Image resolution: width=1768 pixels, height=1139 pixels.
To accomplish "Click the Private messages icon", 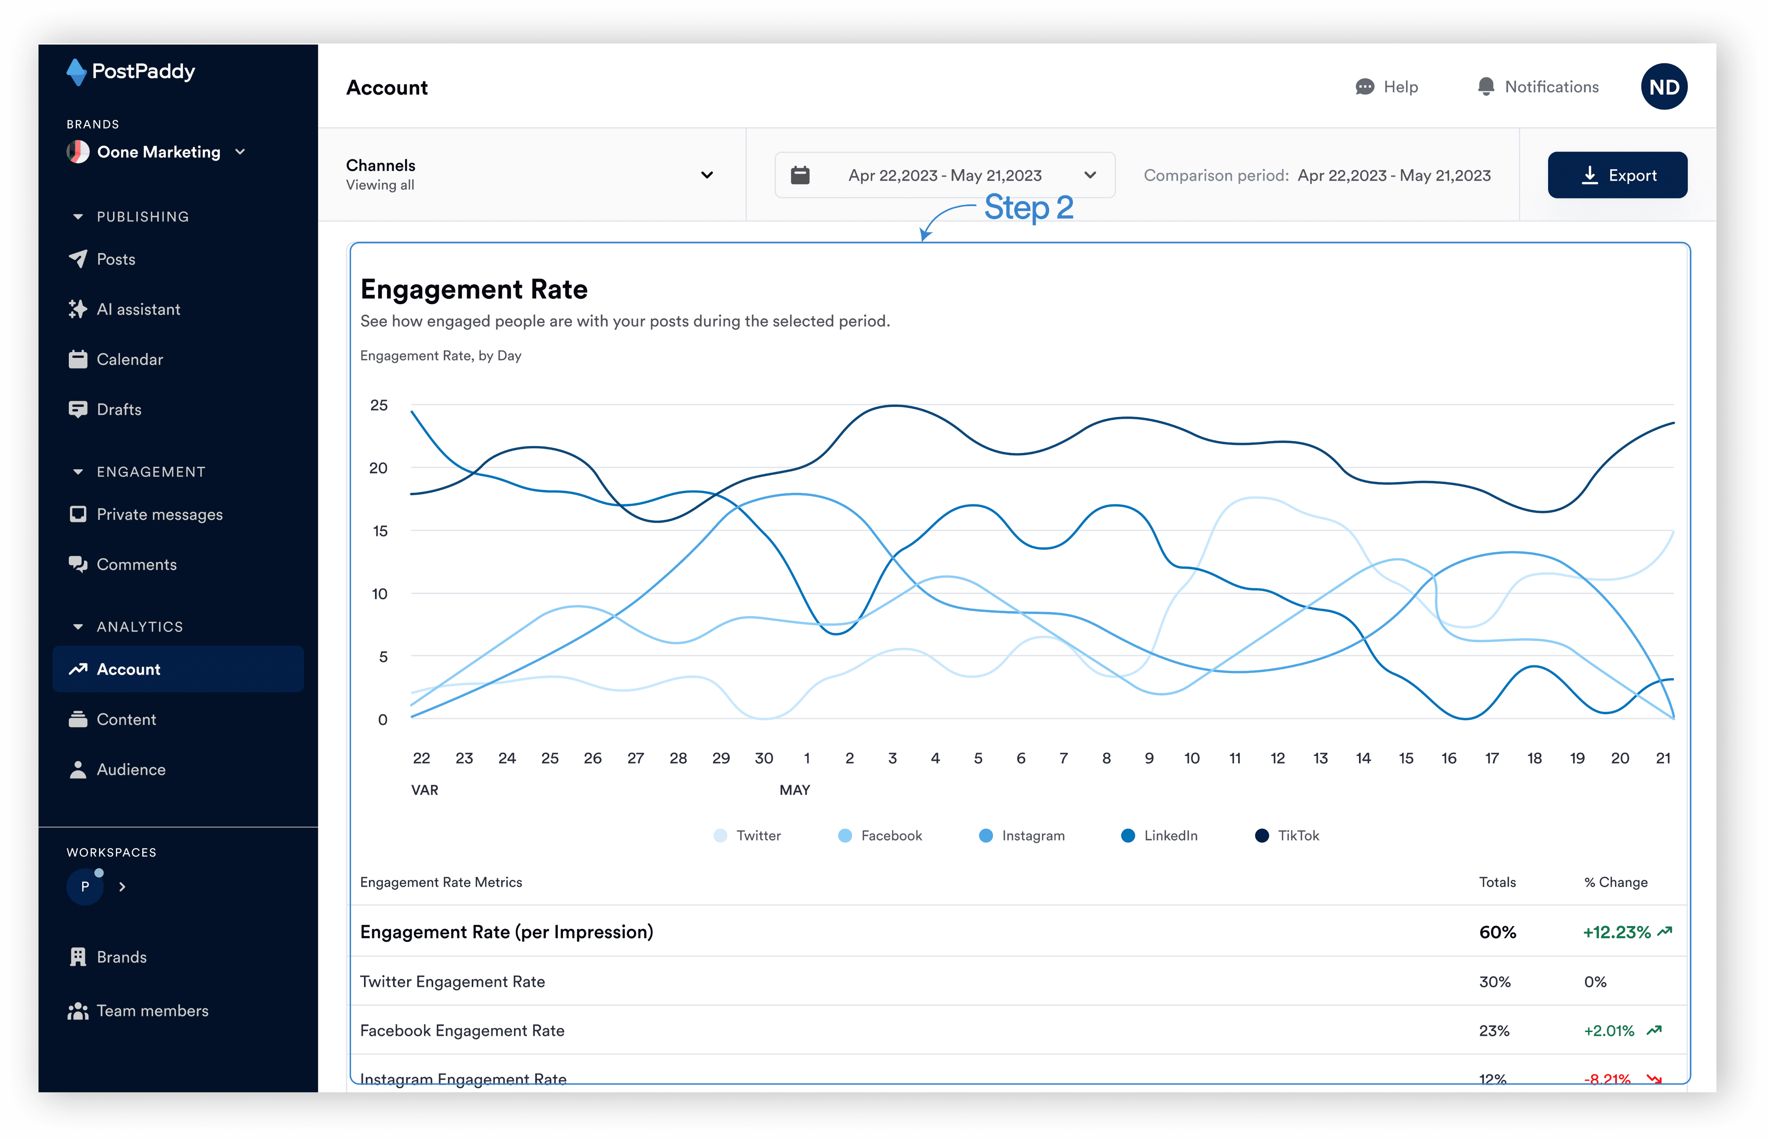I will point(78,514).
